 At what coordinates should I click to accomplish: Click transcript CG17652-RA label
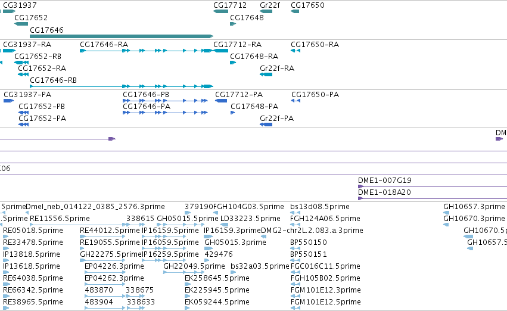42,68
